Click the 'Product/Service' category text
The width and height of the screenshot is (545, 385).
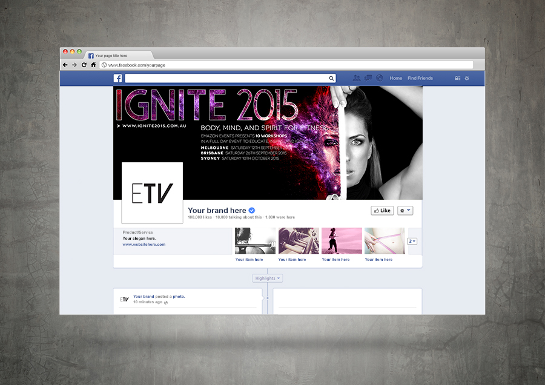[137, 232]
